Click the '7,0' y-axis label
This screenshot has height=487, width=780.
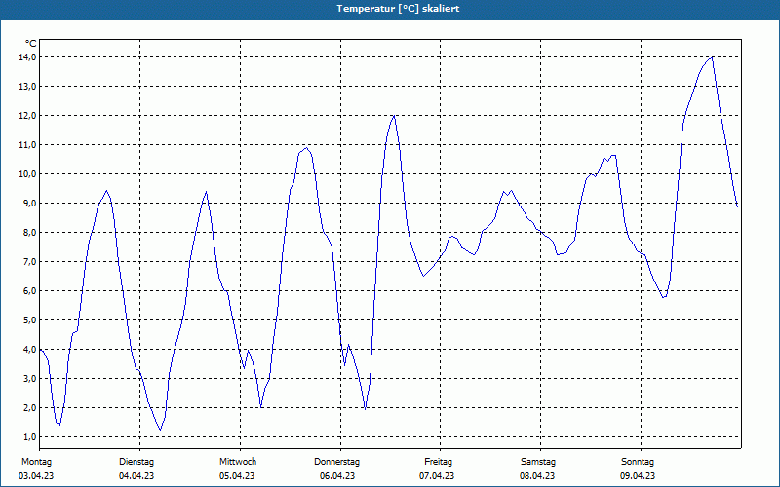click(x=30, y=261)
